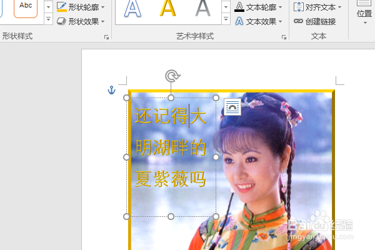Click the 文本效果 text label
Viewport: 375px width, 250px height.
click(x=261, y=22)
